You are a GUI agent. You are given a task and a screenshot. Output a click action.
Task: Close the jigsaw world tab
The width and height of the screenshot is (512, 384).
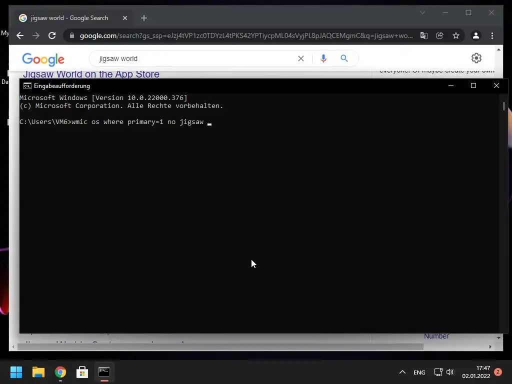124,18
